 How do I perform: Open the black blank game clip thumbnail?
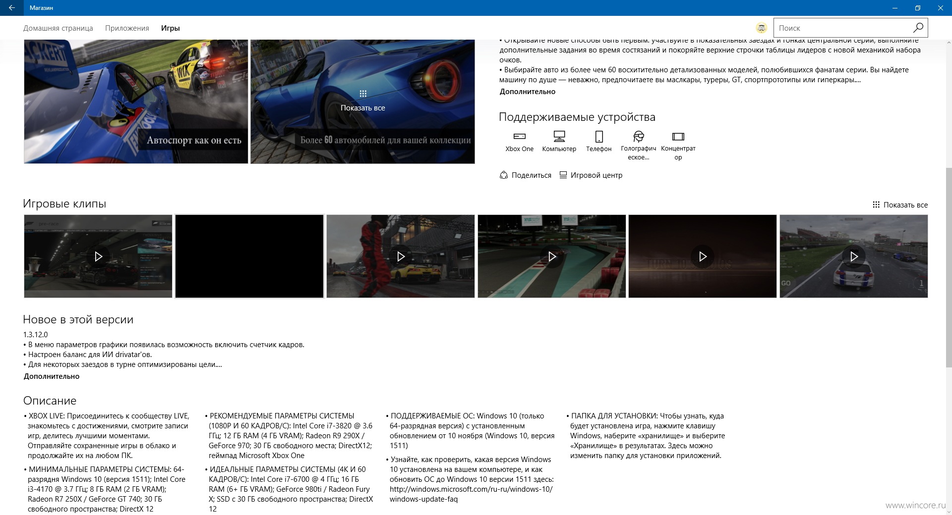249,256
